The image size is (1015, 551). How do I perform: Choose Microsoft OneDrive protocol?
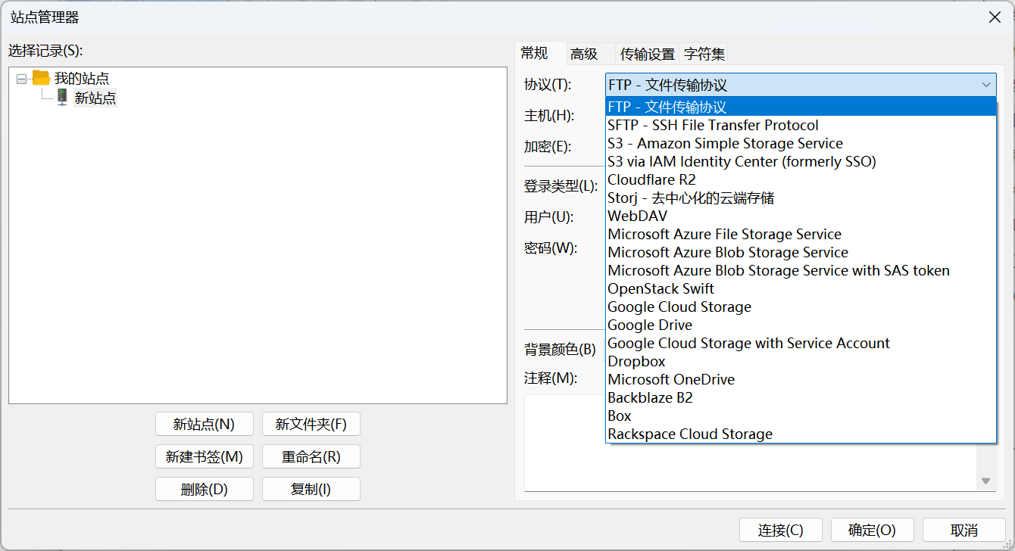[x=801, y=379]
